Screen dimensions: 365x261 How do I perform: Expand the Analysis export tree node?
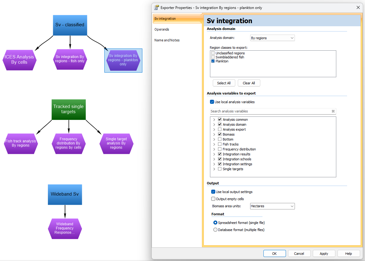[214, 129]
